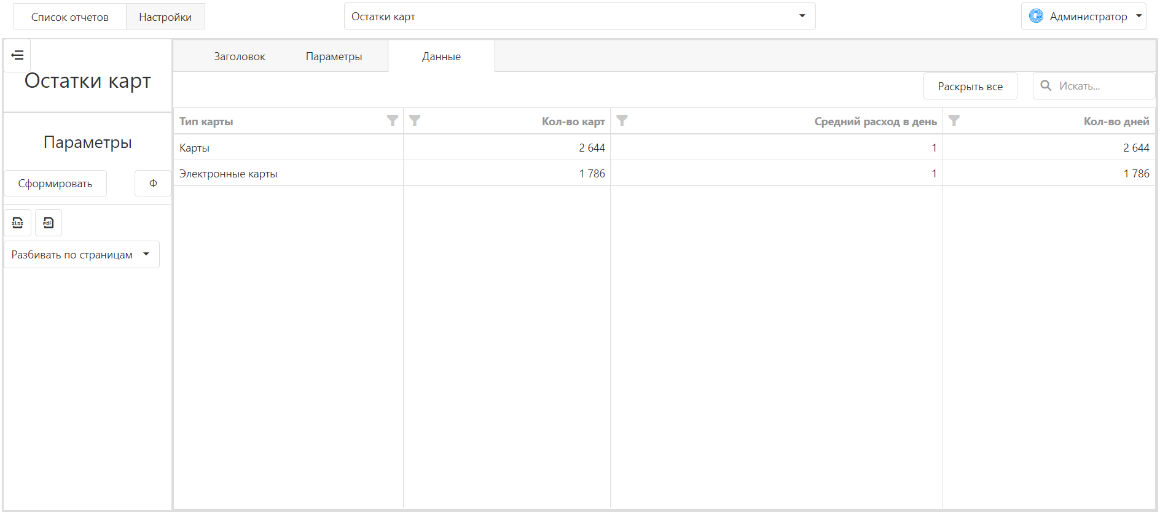This screenshot has width=1160, height=515.
Task: Switch to the Заголовок tab
Action: [x=240, y=56]
